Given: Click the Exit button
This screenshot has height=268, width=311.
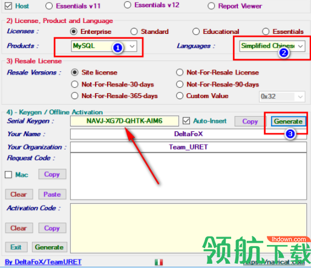Looking at the screenshot, I should click(x=16, y=247).
